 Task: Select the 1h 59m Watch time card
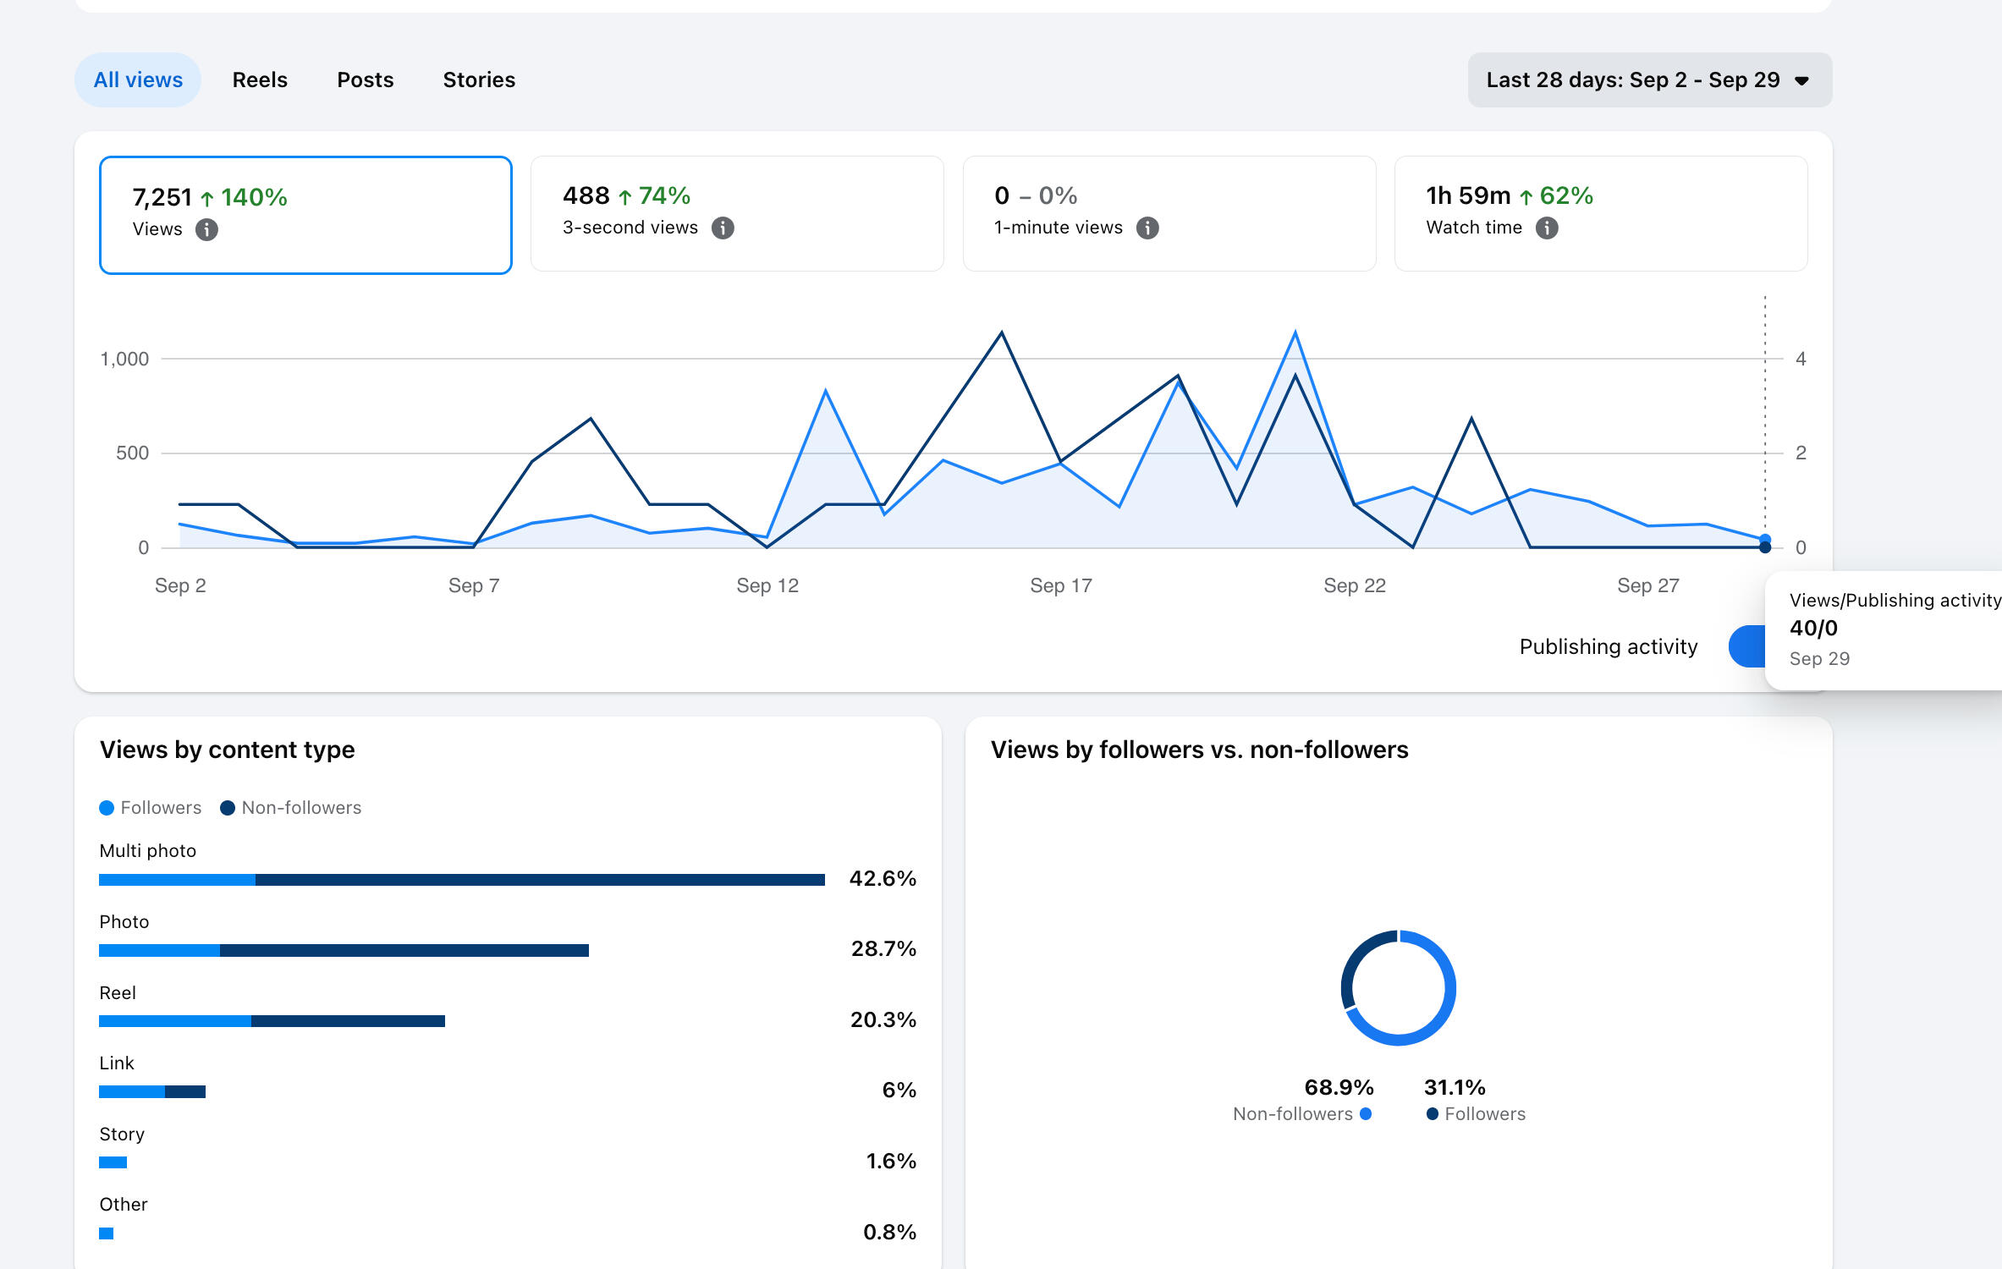point(1601,213)
